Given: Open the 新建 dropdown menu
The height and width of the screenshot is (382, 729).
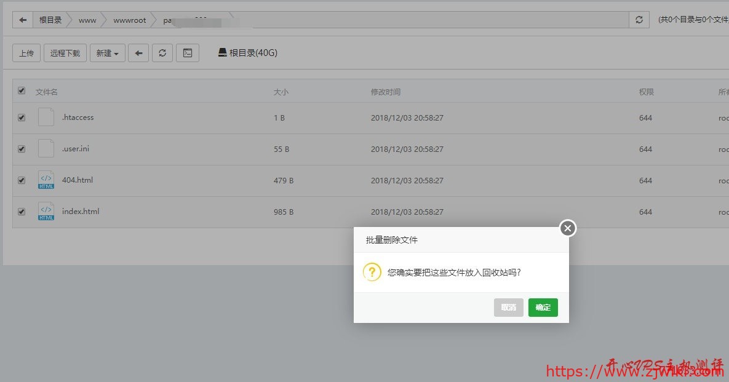Looking at the screenshot, I should [x=107, y=53].
